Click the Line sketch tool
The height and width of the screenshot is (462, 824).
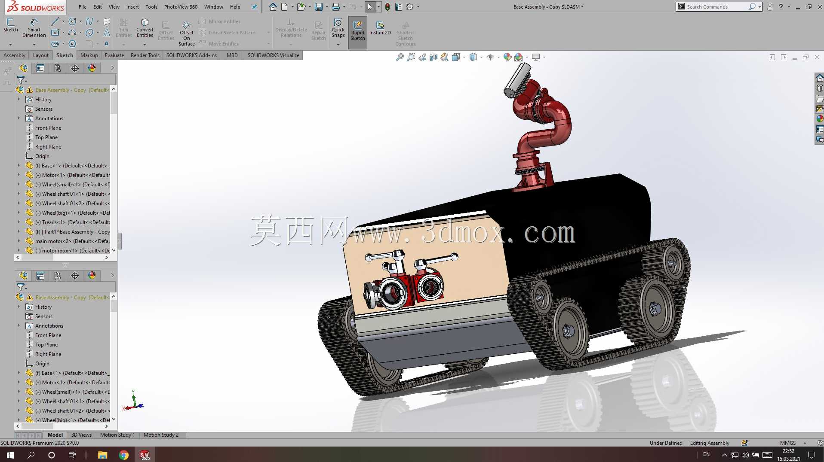[x=55, y=21]
